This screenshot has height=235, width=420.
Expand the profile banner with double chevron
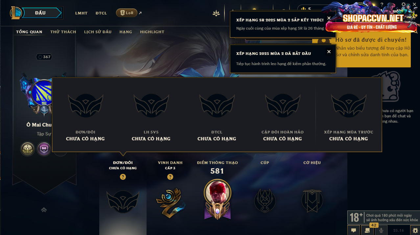(44, 210)
